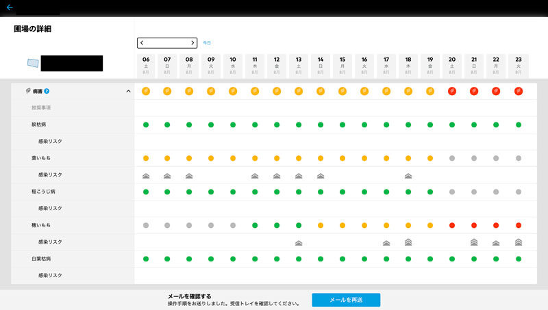Screen dimensions: 548x310
Task: Click 穂いもち risk arrow for 13
Action: tap(299, 243)
